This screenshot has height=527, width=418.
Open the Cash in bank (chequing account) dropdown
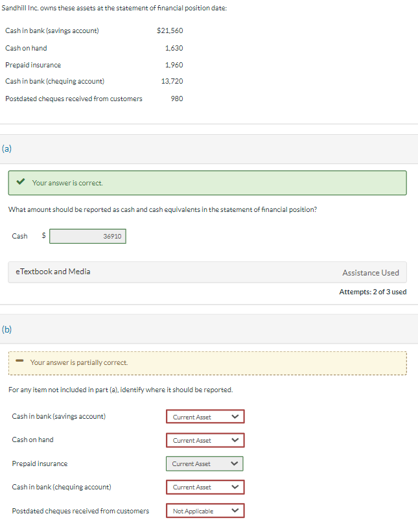pyautogui.click(x=205, y=487)
